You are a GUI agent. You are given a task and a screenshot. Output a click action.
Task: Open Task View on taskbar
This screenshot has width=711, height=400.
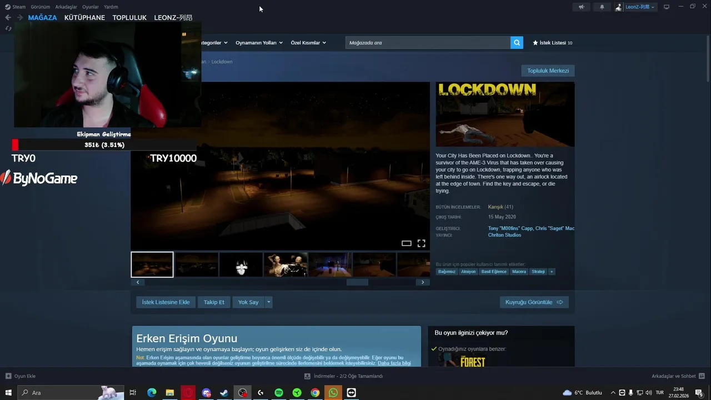click(x=133, y=393)
